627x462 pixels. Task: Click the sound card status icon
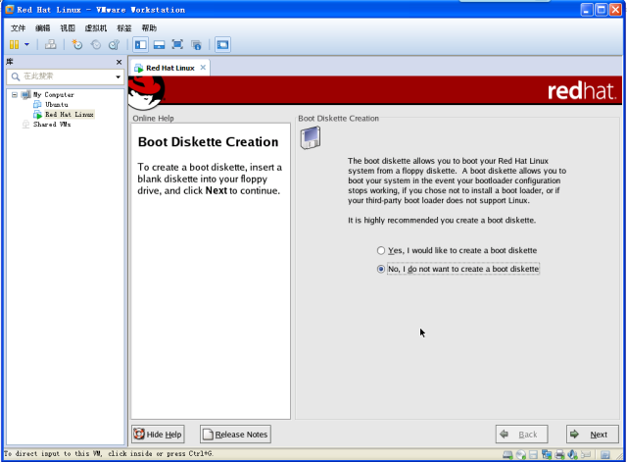[x=572, y=455]
